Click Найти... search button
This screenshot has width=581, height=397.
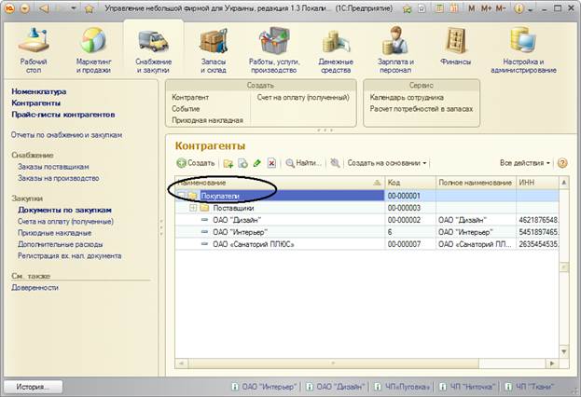[x=303, y=163]
